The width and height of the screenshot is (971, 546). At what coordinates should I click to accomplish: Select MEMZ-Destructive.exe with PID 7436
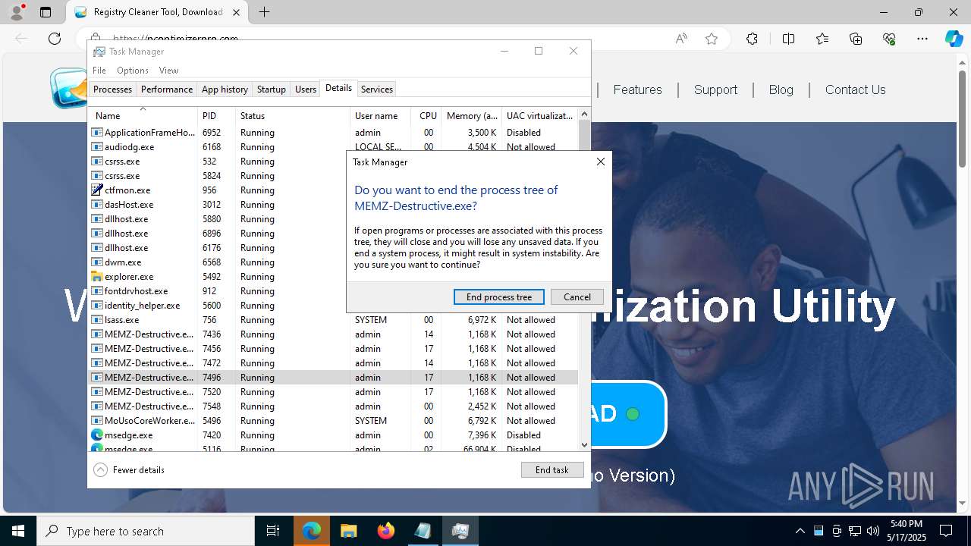[x=334, y=334]
